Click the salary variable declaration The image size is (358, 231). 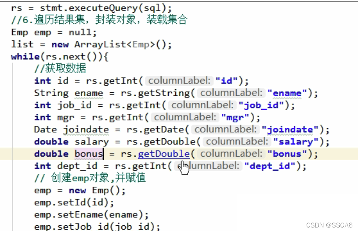click(x=92, y=142)
